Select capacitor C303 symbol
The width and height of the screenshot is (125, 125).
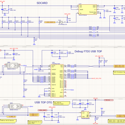2,10
